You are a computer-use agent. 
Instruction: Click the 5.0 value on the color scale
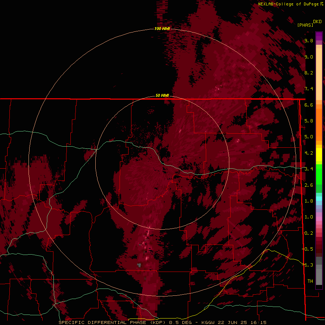(x=309, y=137)
